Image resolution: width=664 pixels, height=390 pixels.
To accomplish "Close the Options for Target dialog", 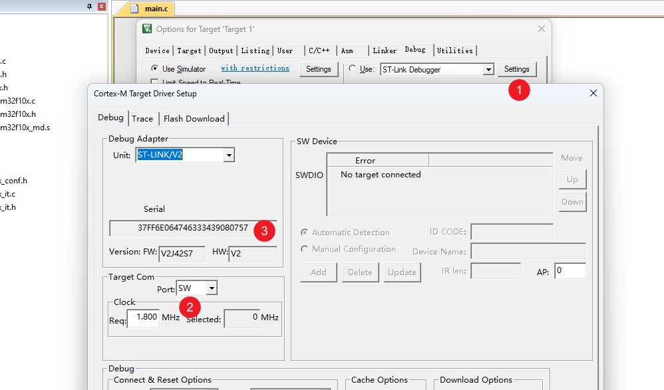I will click(542, 29).
